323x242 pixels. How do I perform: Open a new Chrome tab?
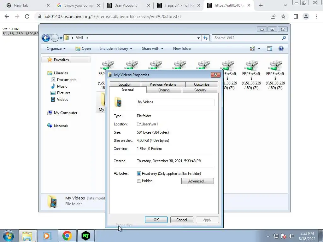click(x=261, y=5)
